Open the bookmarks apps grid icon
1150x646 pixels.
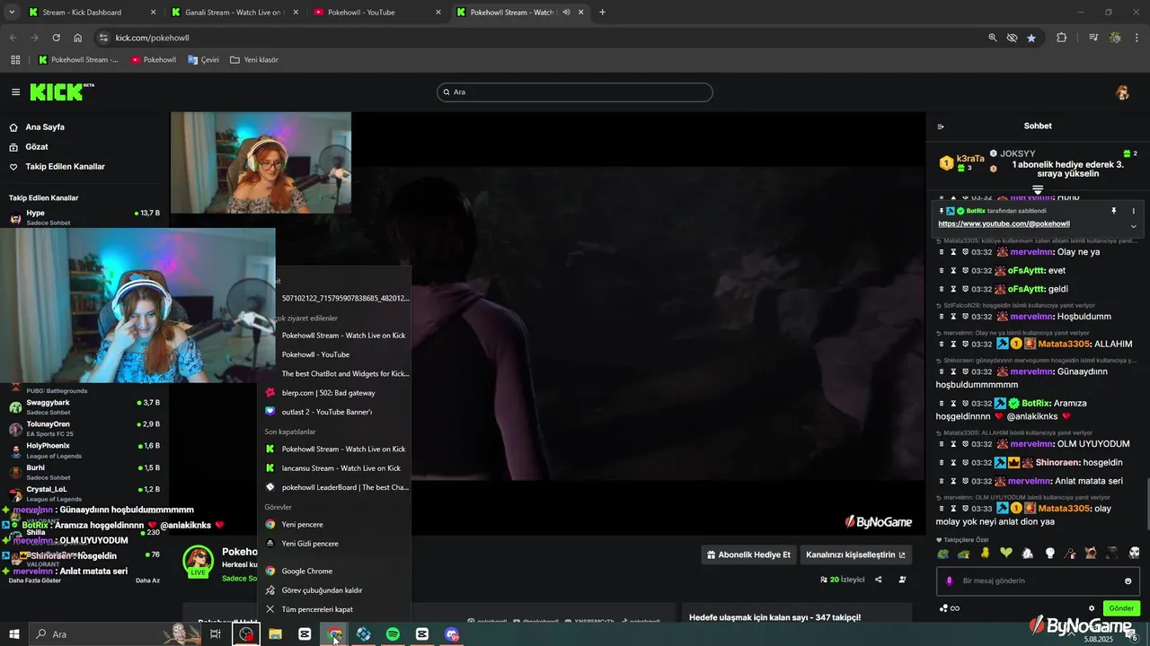pos(15,60)
